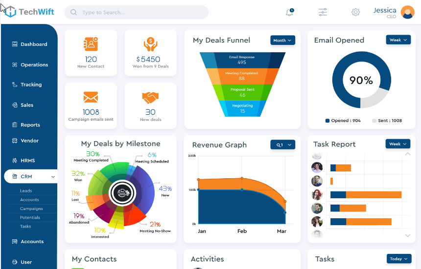This screenshot has width=421, height=269.
Task: Go to Dashboard in the sidebar
Action: pos(34,44)
